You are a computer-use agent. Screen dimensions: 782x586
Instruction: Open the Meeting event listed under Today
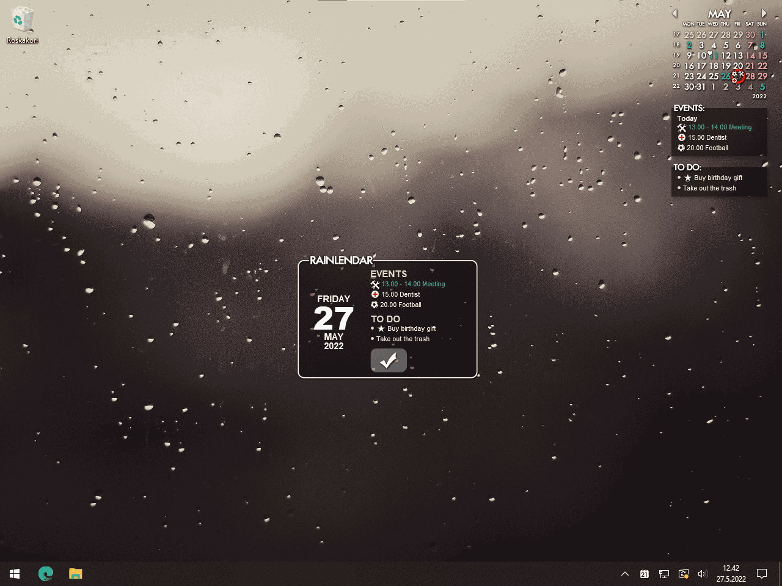pyautogui.click(x=720, y=128)
